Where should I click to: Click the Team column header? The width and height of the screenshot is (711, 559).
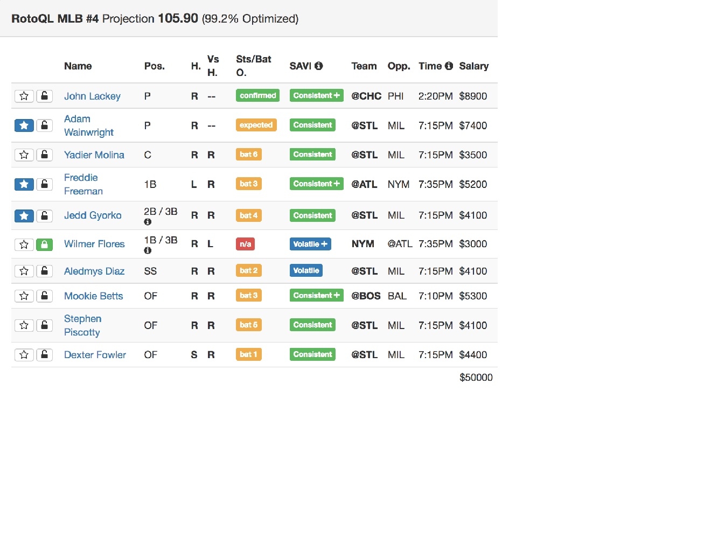pos(364,66)
